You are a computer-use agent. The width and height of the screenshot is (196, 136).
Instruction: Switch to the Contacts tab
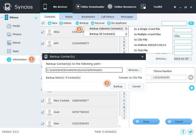(x=50, y=17)
